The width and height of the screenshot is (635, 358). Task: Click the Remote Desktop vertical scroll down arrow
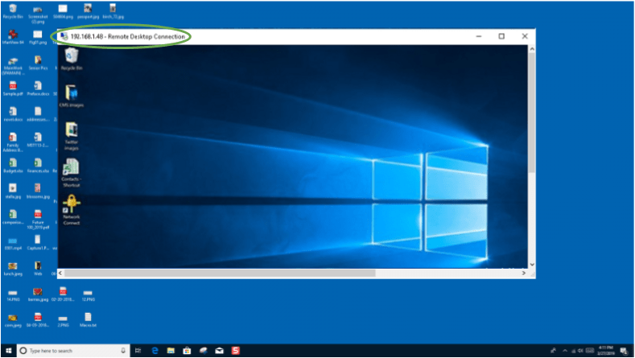[532, 265]
